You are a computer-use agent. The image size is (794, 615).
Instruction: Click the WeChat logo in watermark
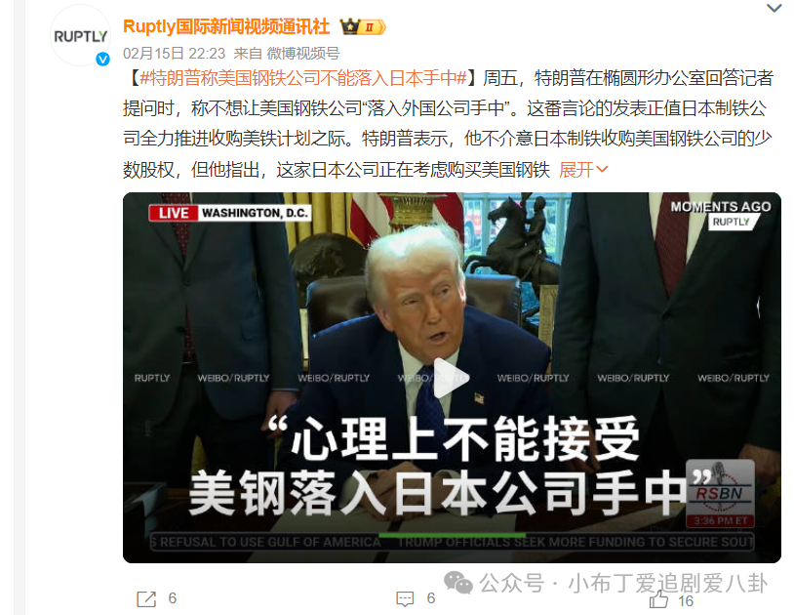click(x=458, y=583)
